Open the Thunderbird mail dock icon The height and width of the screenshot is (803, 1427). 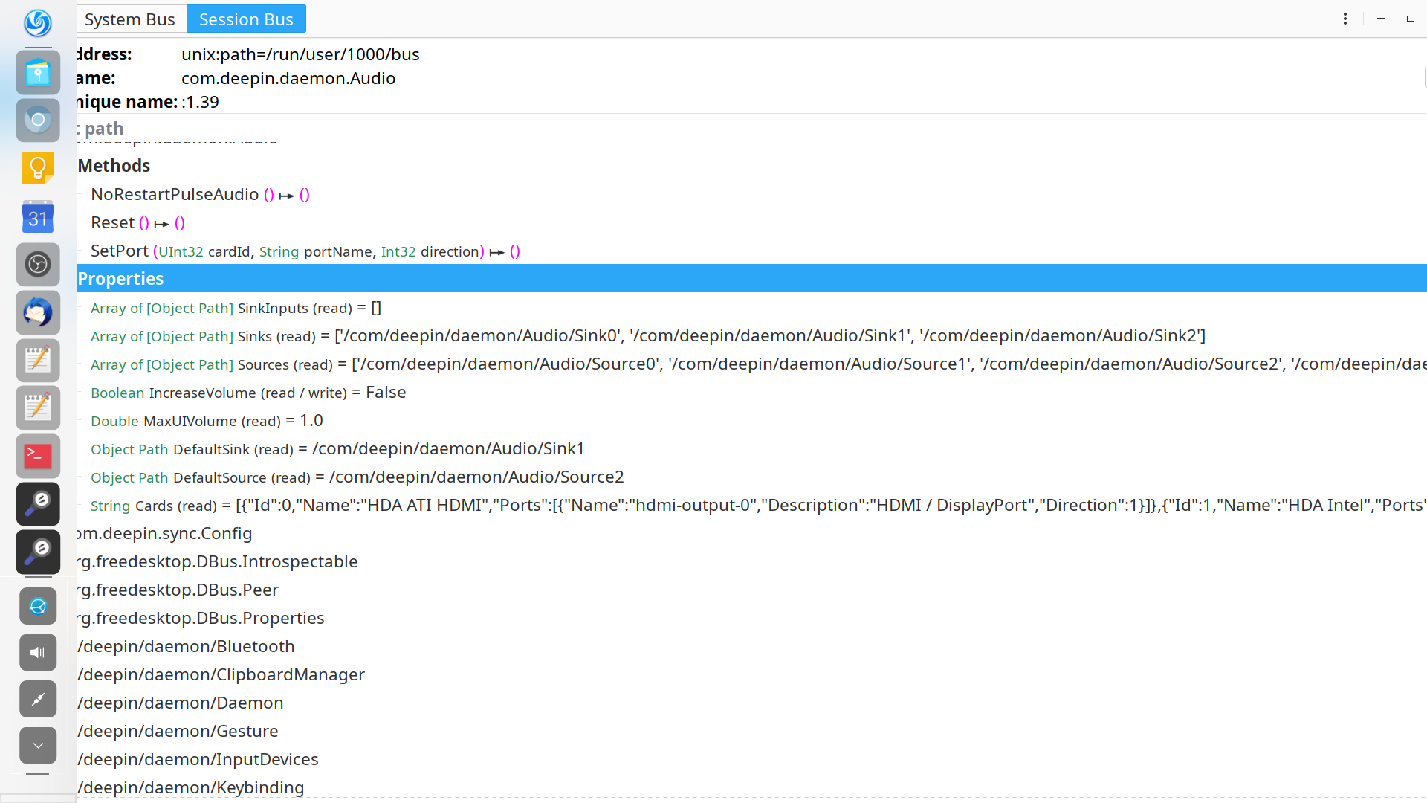pos(38,312)
